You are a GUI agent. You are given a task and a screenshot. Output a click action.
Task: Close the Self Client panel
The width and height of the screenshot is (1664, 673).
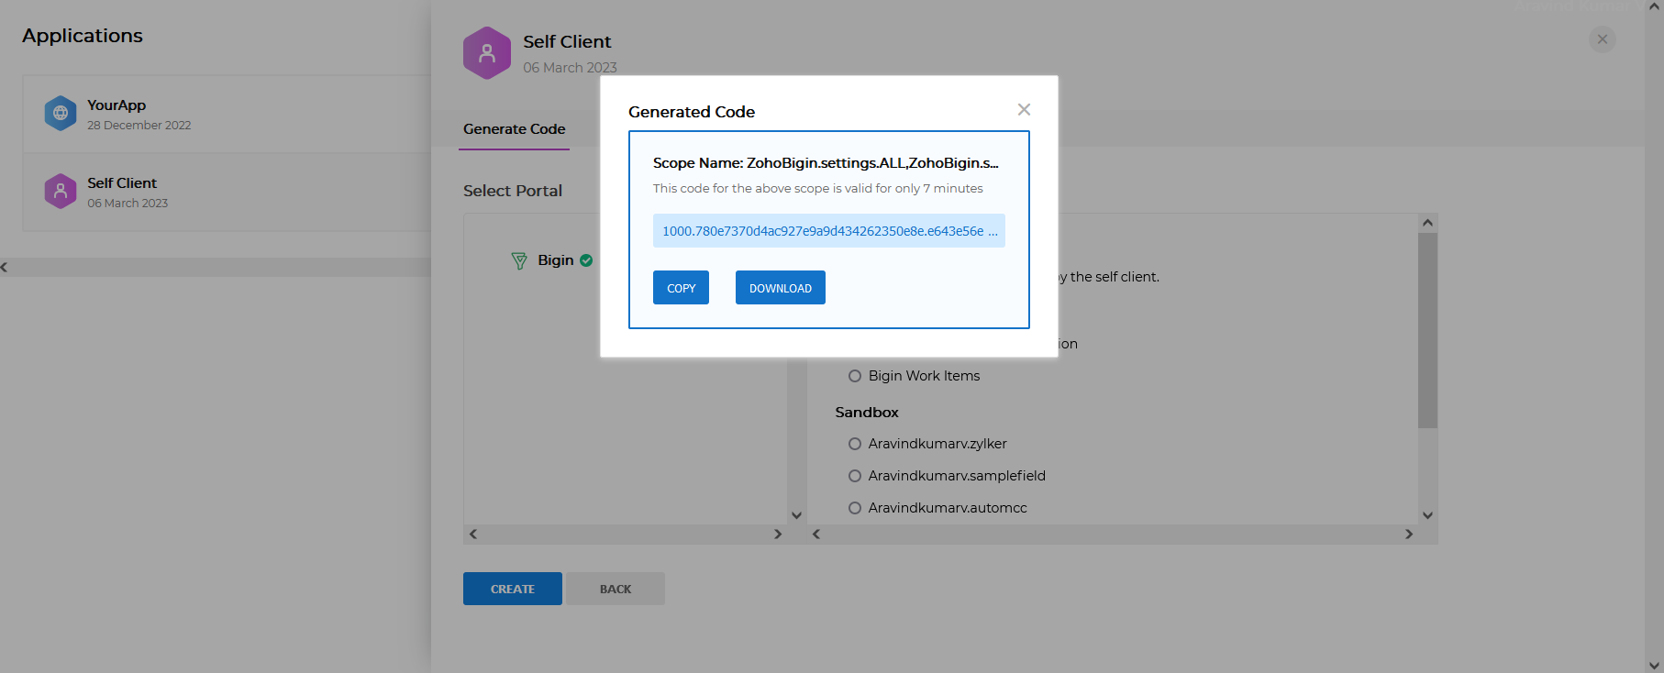point(1602,39)
